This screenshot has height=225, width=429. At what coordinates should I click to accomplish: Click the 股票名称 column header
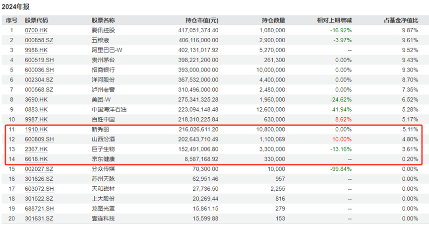(x=103, y=20)
